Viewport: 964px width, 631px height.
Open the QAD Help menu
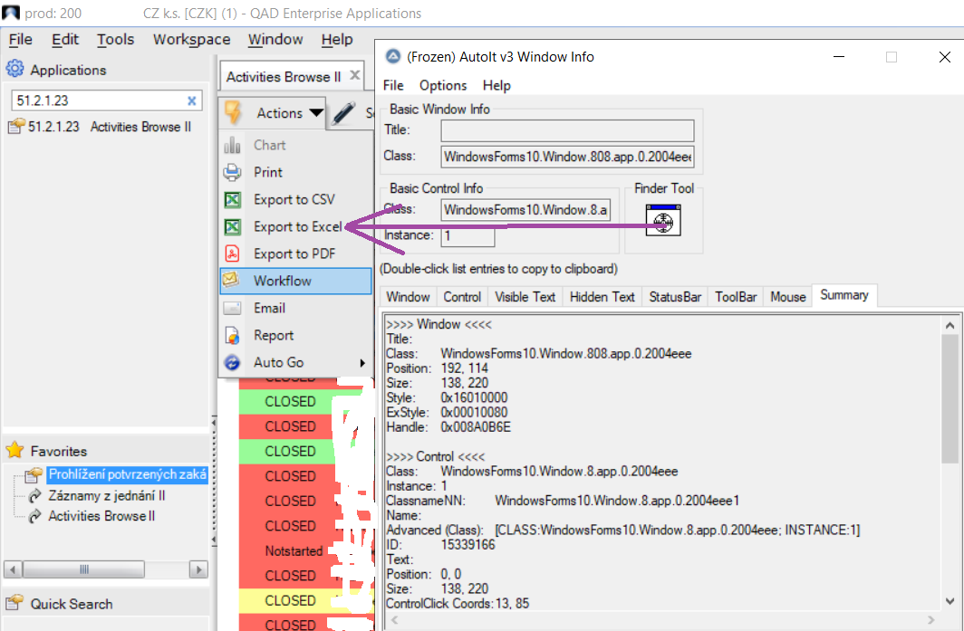(337, 39)
